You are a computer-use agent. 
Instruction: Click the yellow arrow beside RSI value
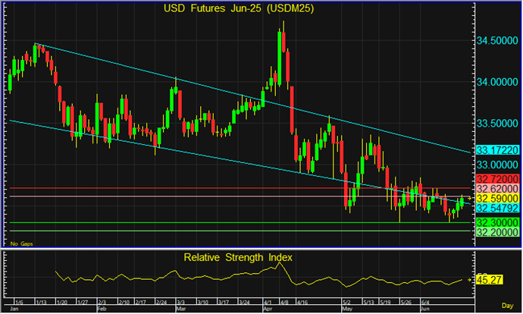[x=469, y=280]
